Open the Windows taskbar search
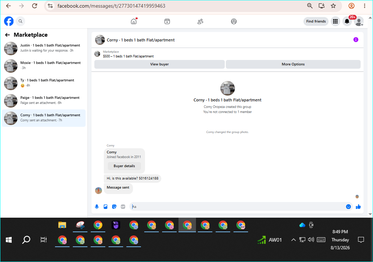The height and width of the screenshot is (262, 373). pyautogui.click(x=26, y=240)
